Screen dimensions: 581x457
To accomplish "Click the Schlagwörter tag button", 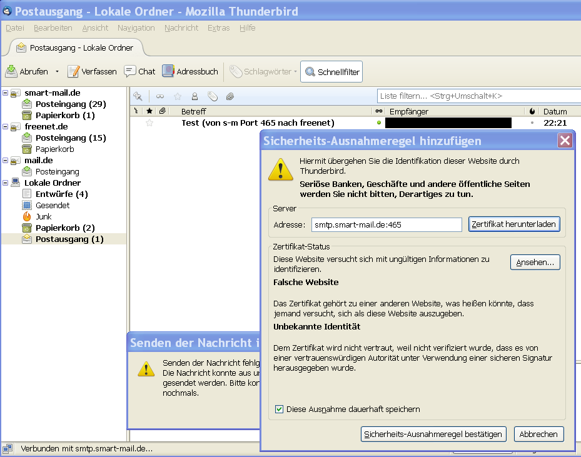I will (x=263, y=71).
